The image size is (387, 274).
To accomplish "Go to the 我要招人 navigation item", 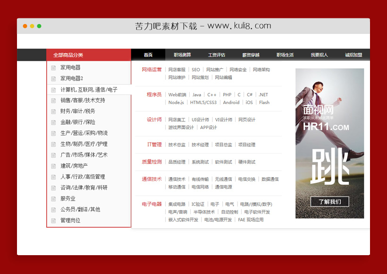I will tap(319, 55).
